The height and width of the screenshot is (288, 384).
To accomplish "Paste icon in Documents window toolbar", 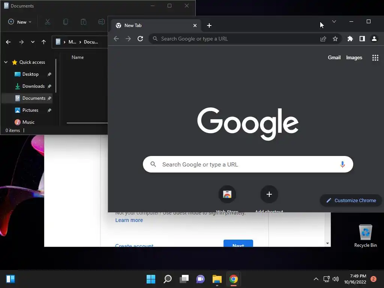I will point(84,22).
